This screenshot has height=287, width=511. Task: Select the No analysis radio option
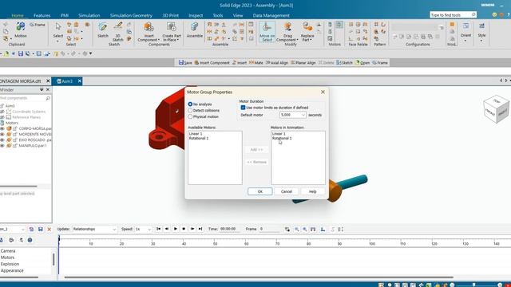pyautogui.click(x=190, y=104)
